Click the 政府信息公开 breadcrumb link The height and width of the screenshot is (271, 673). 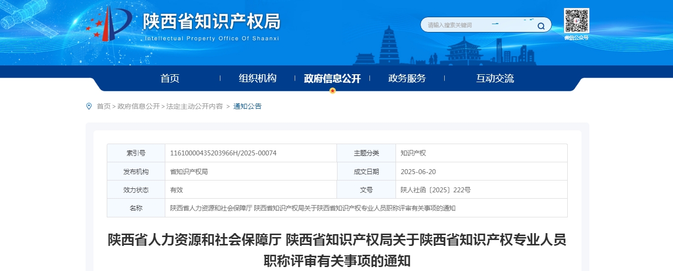pos(139,106)
